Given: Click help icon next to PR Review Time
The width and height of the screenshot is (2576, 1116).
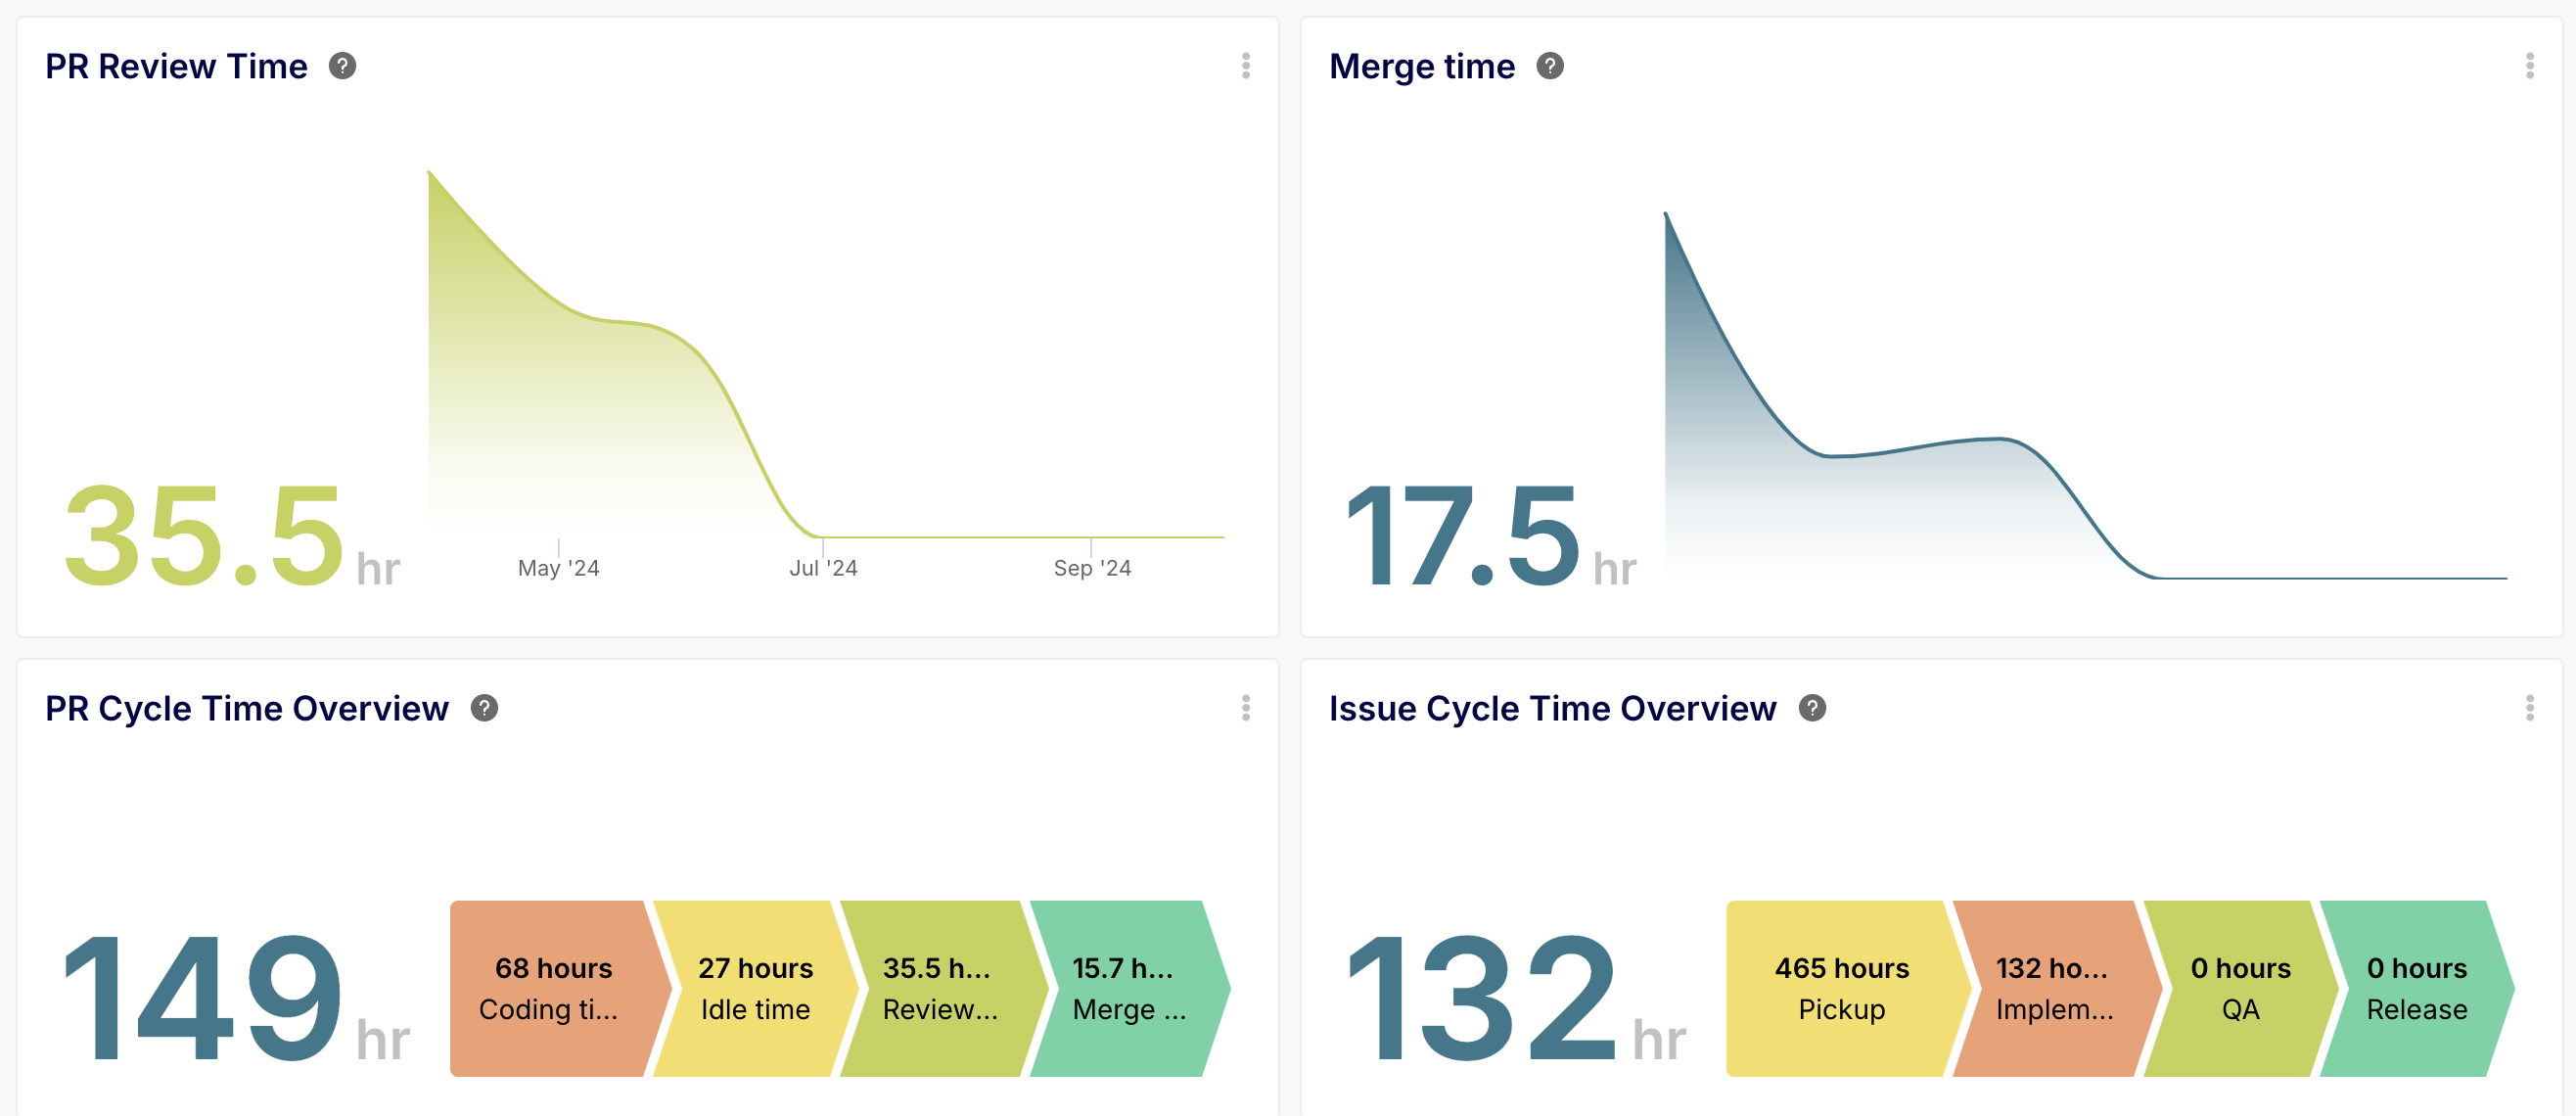Looking at the screenshot, I should tap(342, 66).
